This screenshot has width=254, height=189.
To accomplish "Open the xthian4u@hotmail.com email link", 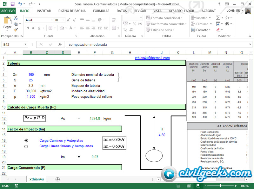I will [x=152, y=58].
